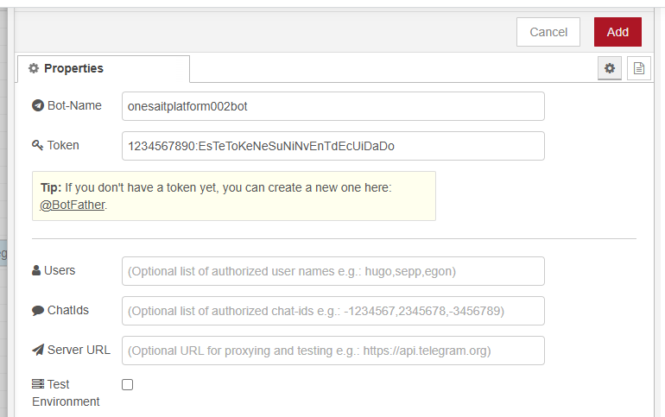Screen dimensions: 665x417
Task: Open the description document icon
Action: tap(638, 68)
